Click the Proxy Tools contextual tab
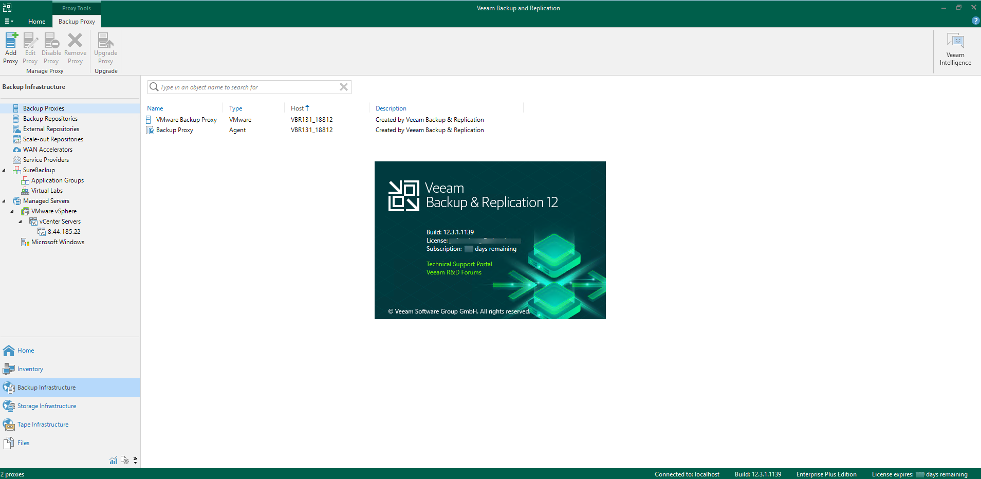 [x=77, y=8]
